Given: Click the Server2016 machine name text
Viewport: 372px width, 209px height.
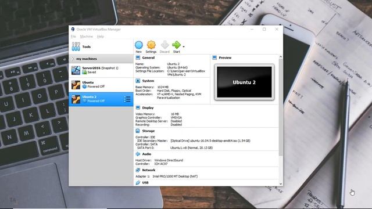Looking at the screenshot, I should tap(91, 68).
